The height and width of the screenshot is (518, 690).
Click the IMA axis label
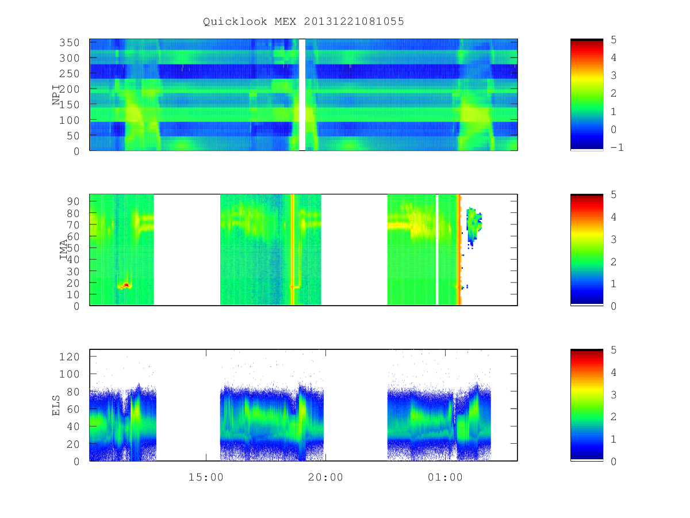click(x=63, y=250)
